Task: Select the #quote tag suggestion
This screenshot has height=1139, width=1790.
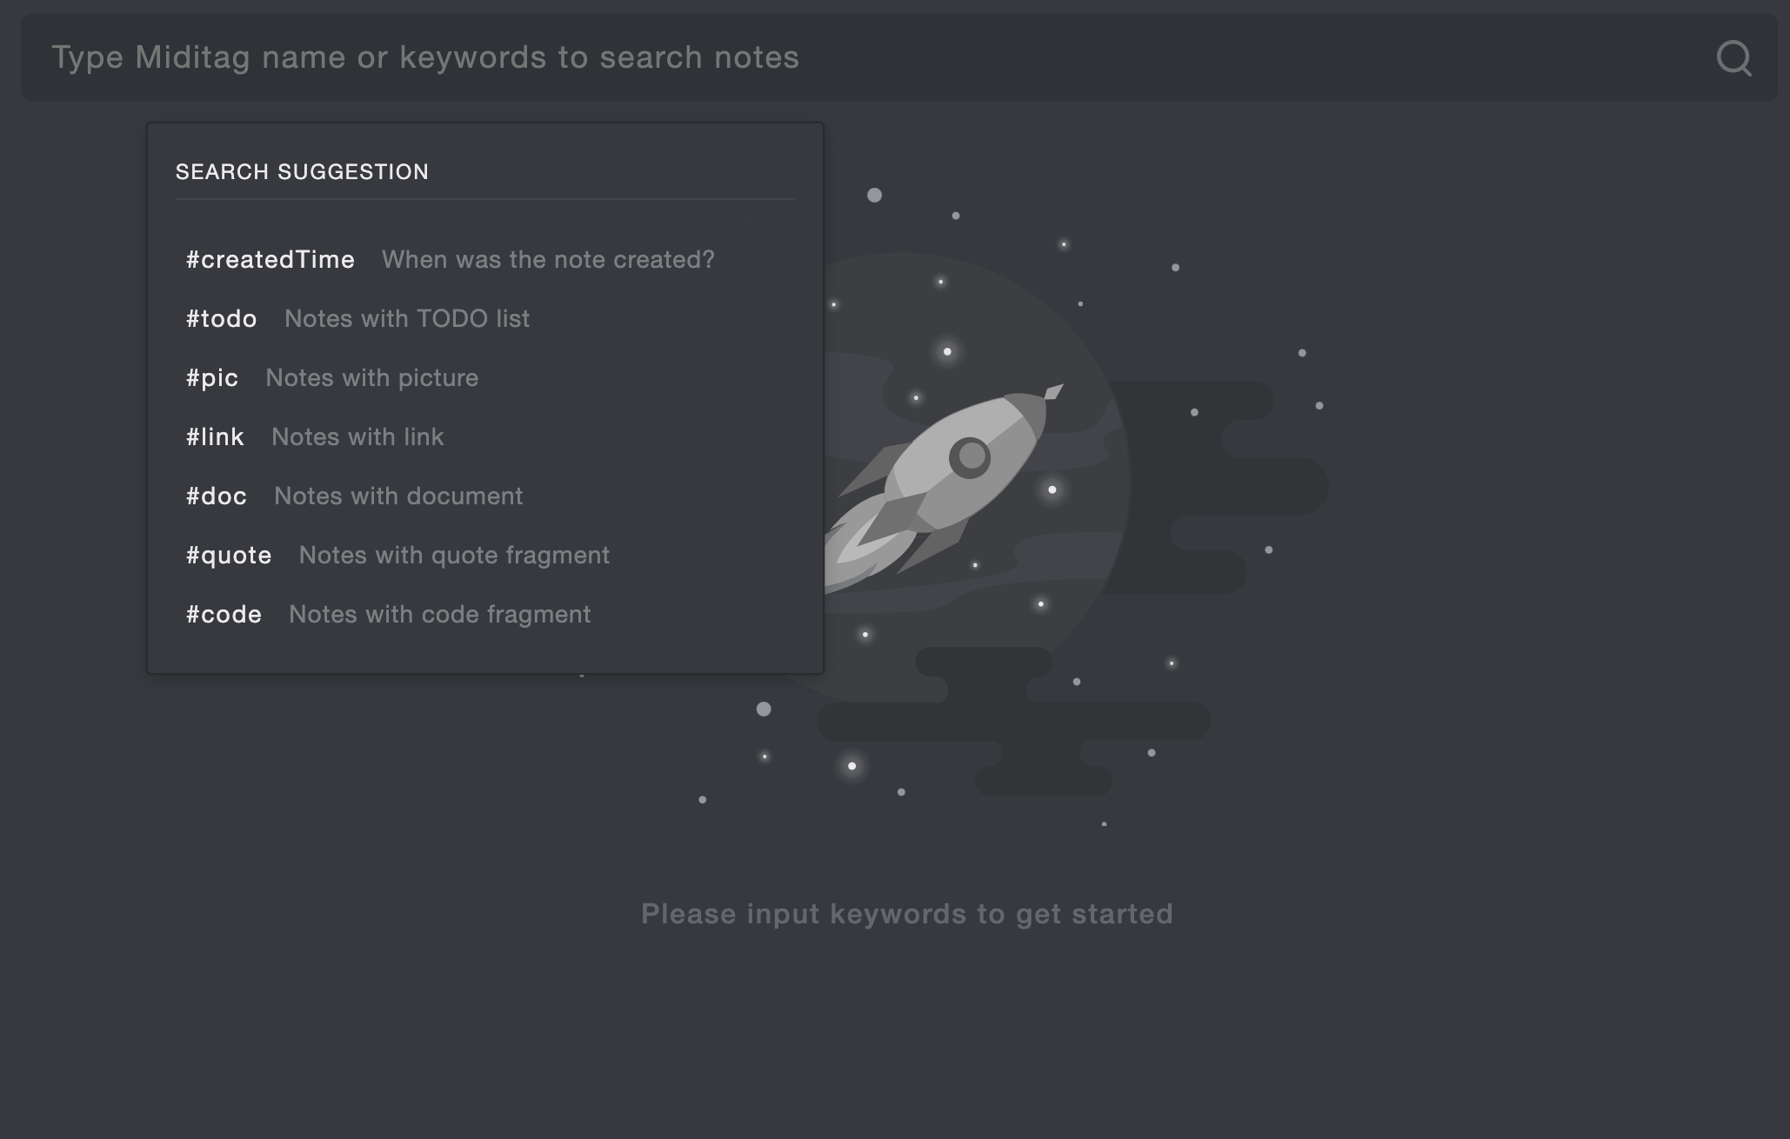Action: click(229, 555)
